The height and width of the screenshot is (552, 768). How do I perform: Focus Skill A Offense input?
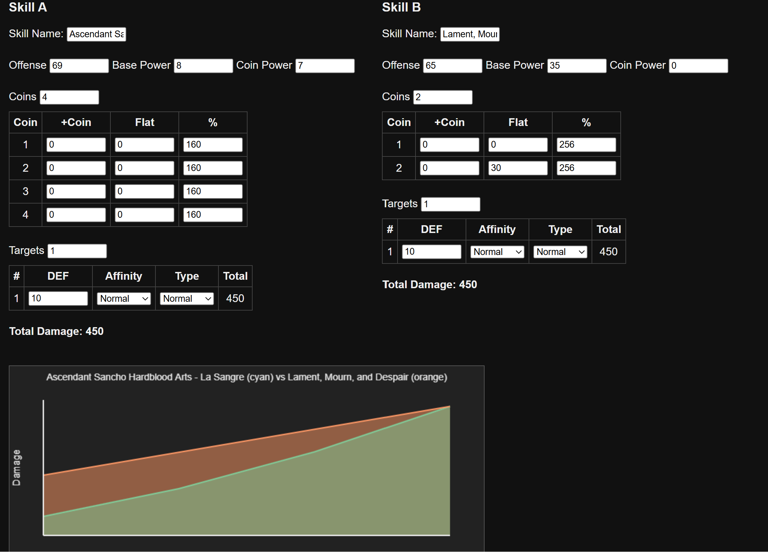tap(79, 65)
